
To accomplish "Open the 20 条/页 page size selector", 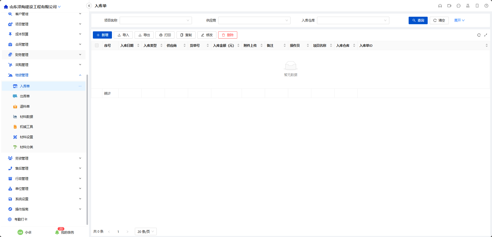I will [145, 232].
